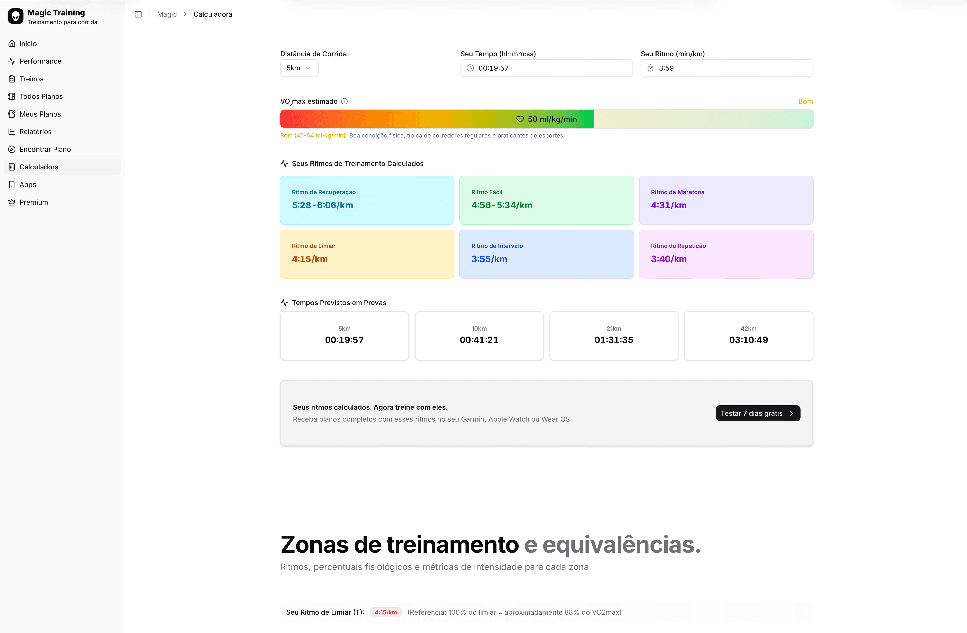Open Meus Planos section
The height and width of the screenshot is (633, 967).
[x=62, y=114]
